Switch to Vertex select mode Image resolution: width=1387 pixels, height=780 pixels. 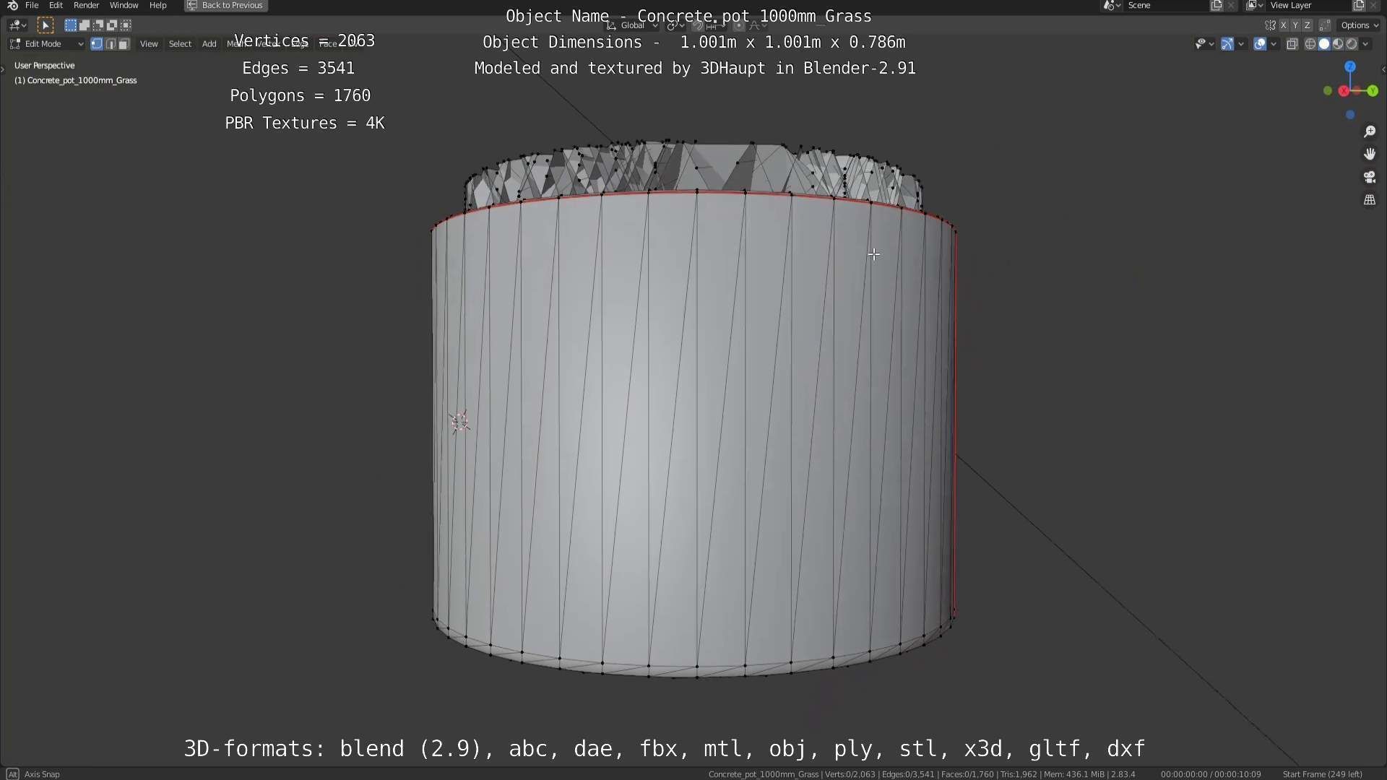click(97, 44)
